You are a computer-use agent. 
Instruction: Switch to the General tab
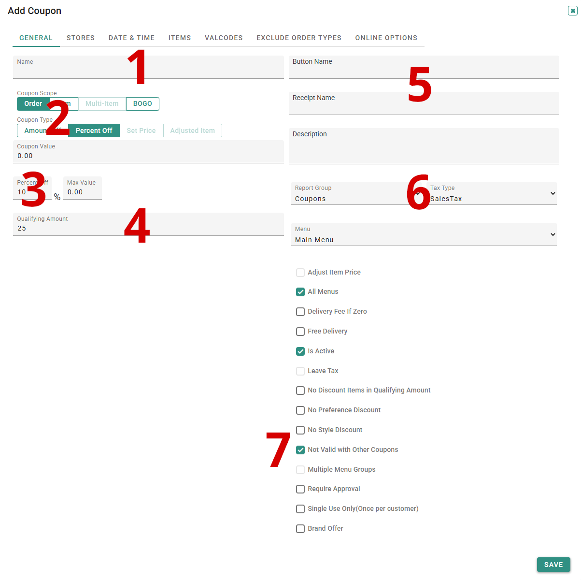(x=36, y=38)
